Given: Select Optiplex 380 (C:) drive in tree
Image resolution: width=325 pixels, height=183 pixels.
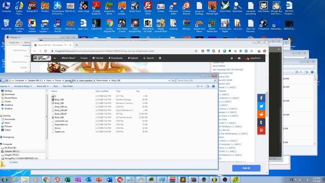Looking at the screenshot, I should point(12,151).
